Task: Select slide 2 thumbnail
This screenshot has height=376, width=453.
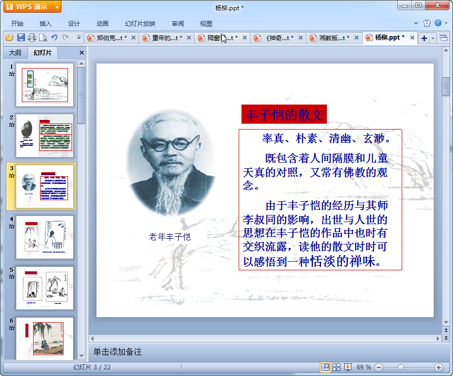Action: tap(45, 136)
